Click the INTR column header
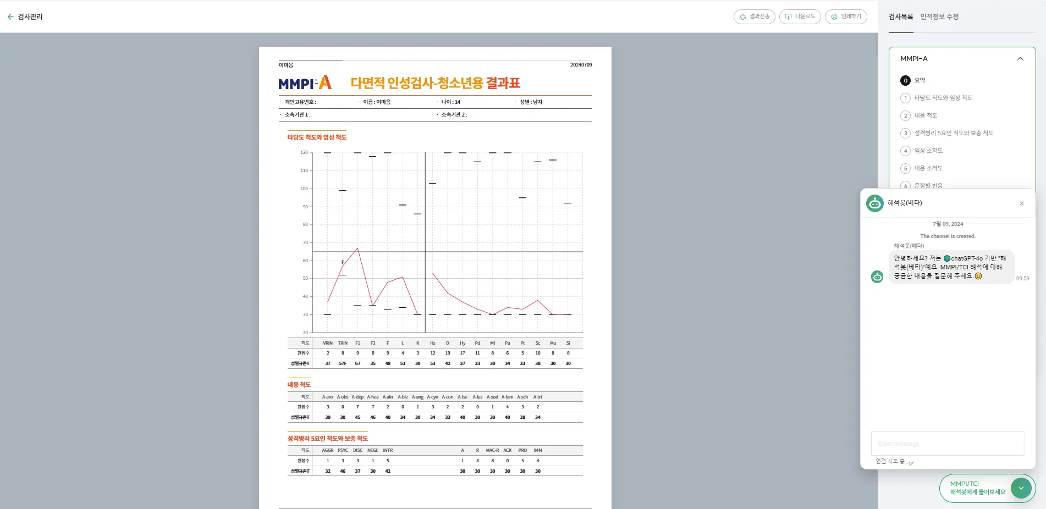 click(x=388, y=450)
